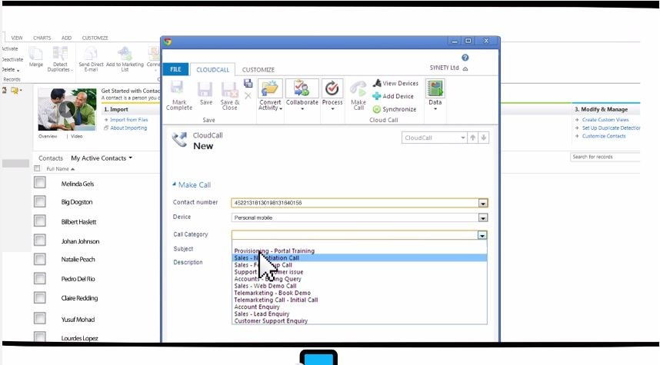Viewport: 660px width, 365px height.
Task: Click the Mark Complete ribbon icon
Action: point(178,90)
